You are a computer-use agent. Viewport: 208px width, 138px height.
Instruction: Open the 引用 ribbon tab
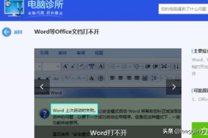coord(44,53)
